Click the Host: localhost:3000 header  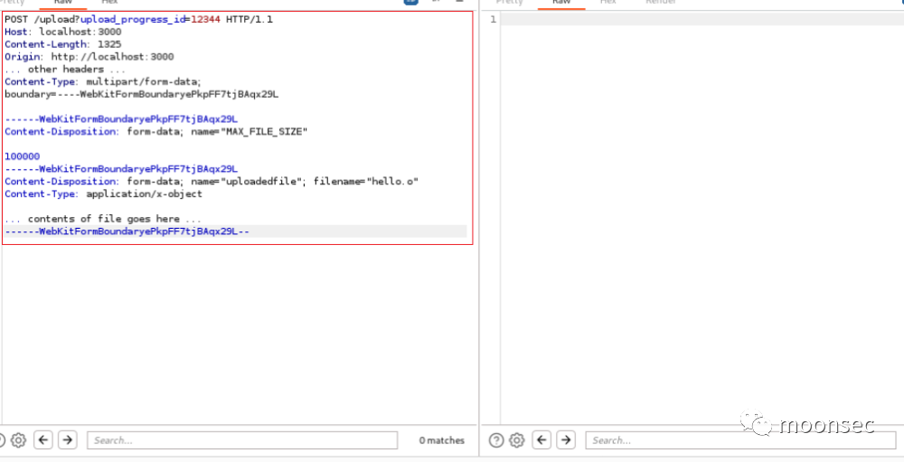[x=63, y=32]
